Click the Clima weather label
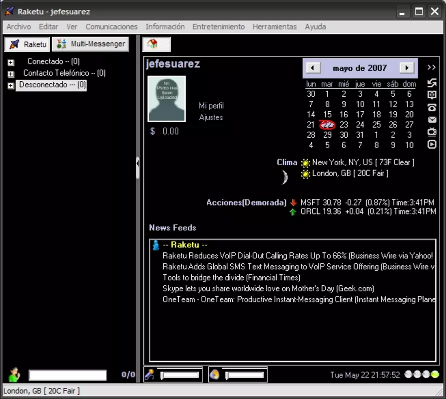The image size is (446, 399). (x=287, y=162)
